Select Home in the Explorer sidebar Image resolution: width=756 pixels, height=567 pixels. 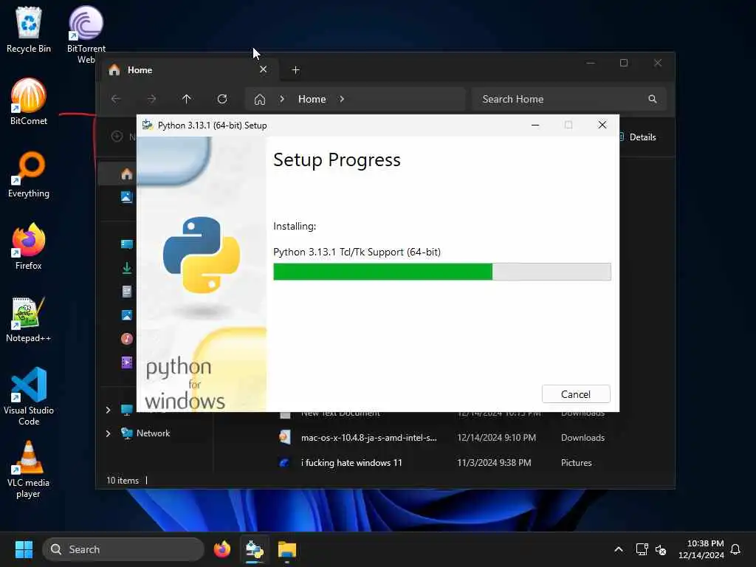(127, 174)
